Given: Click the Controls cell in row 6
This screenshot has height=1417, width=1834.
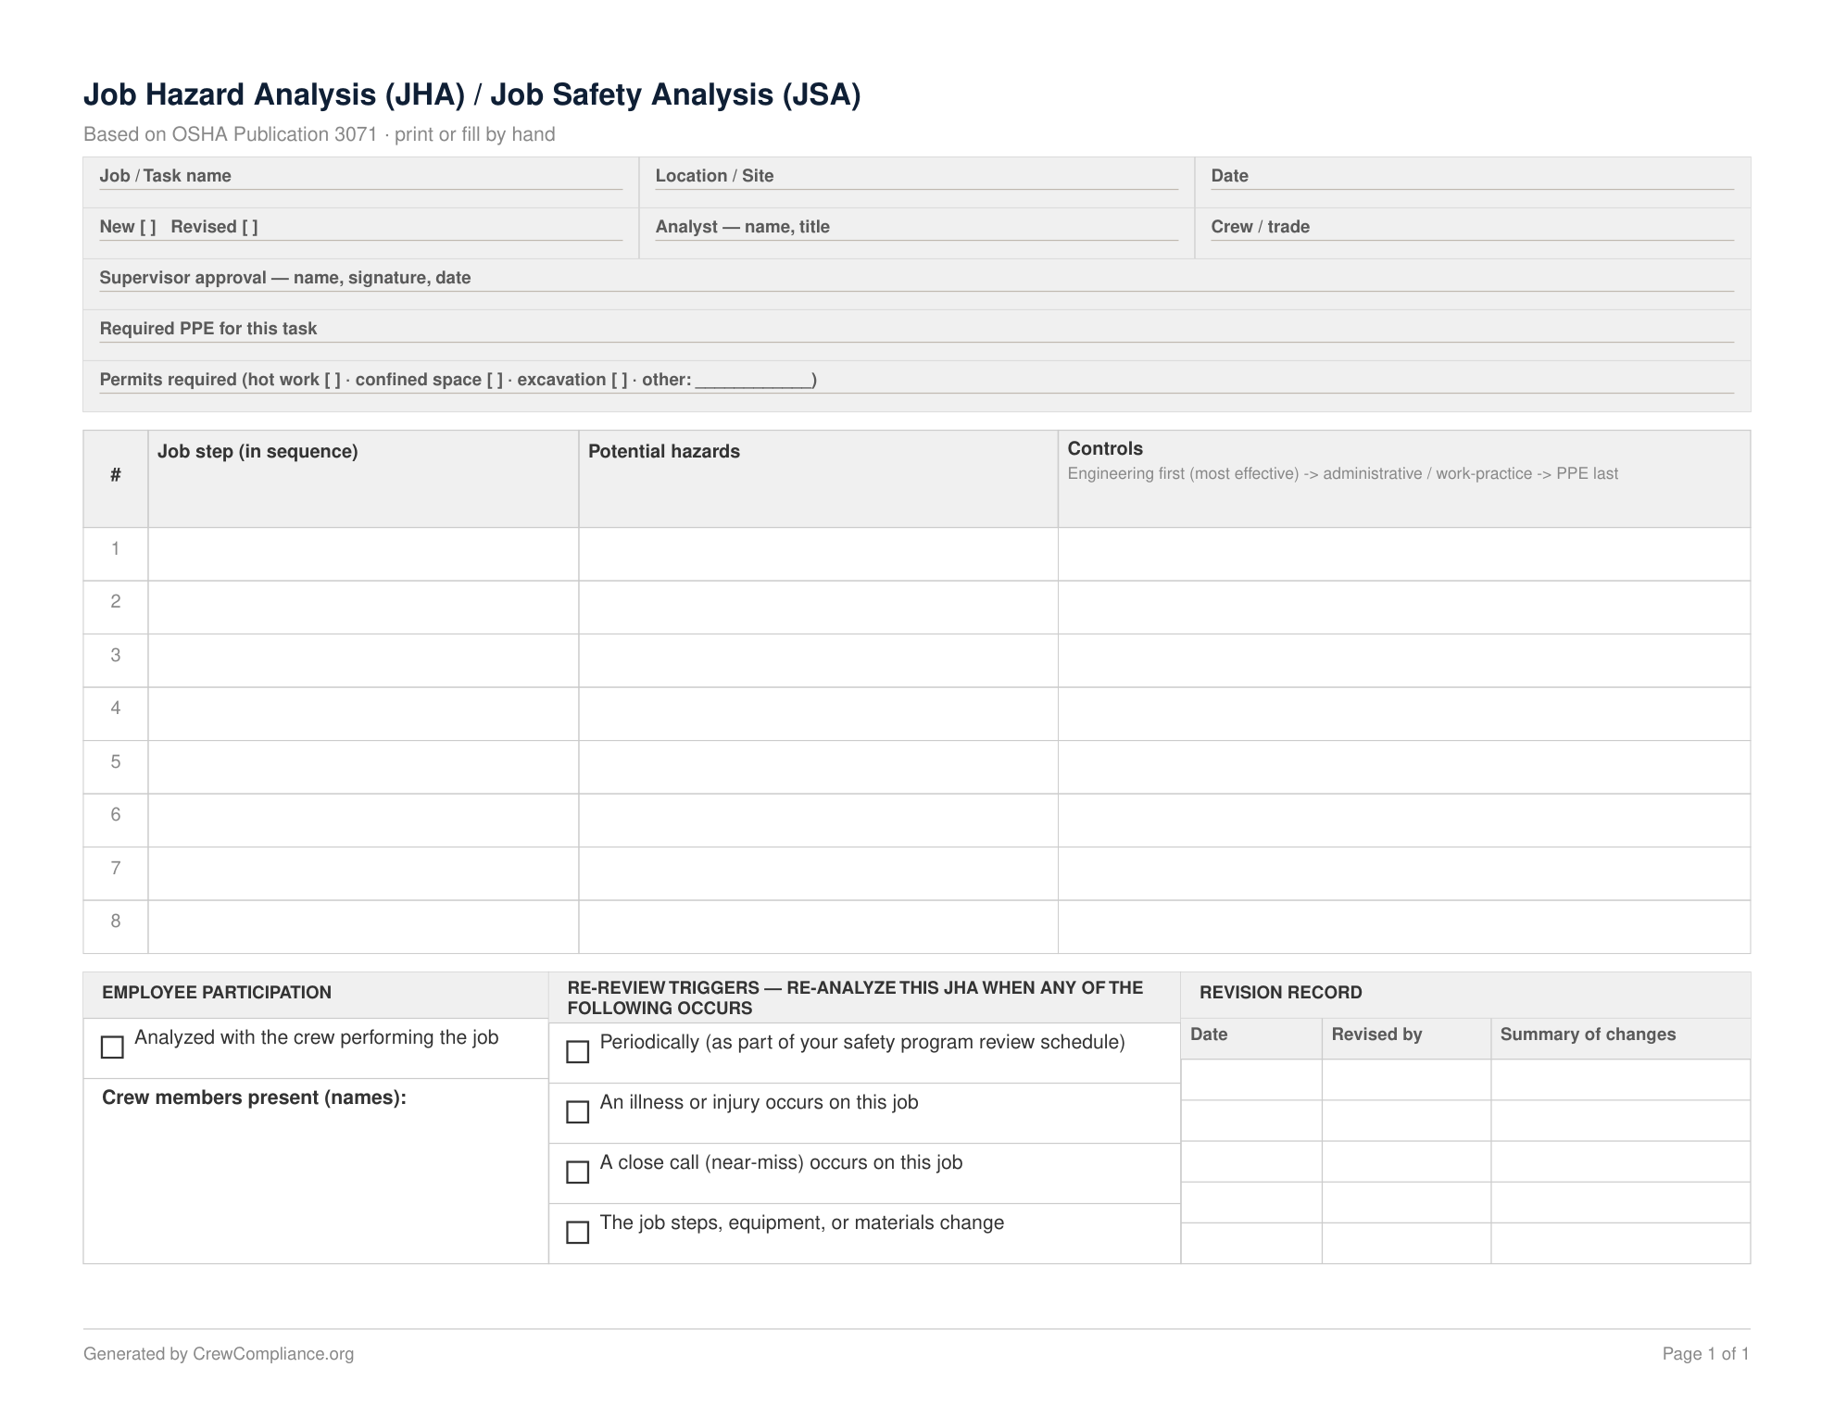Looking at the screenshot, I should click(1404, 821).
